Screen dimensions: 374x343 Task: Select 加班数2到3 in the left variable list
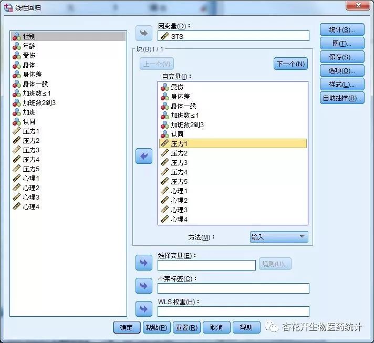click(68, 103)
